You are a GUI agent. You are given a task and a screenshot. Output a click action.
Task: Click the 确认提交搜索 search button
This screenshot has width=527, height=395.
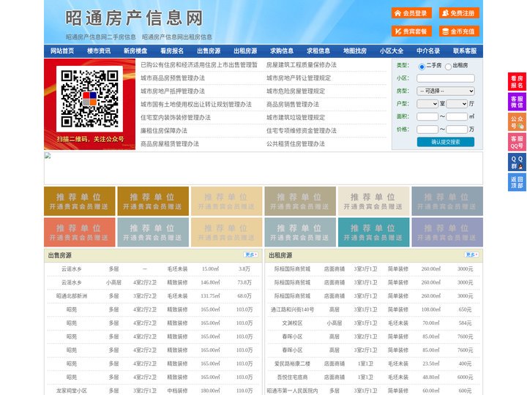(446, 142)
